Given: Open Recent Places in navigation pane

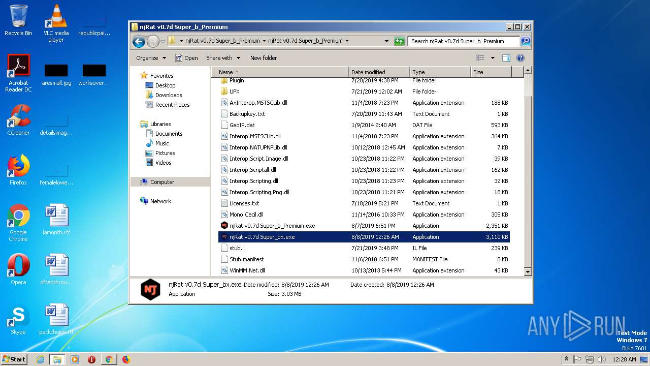Looking at the screenshot, I should tap(172, 105).
